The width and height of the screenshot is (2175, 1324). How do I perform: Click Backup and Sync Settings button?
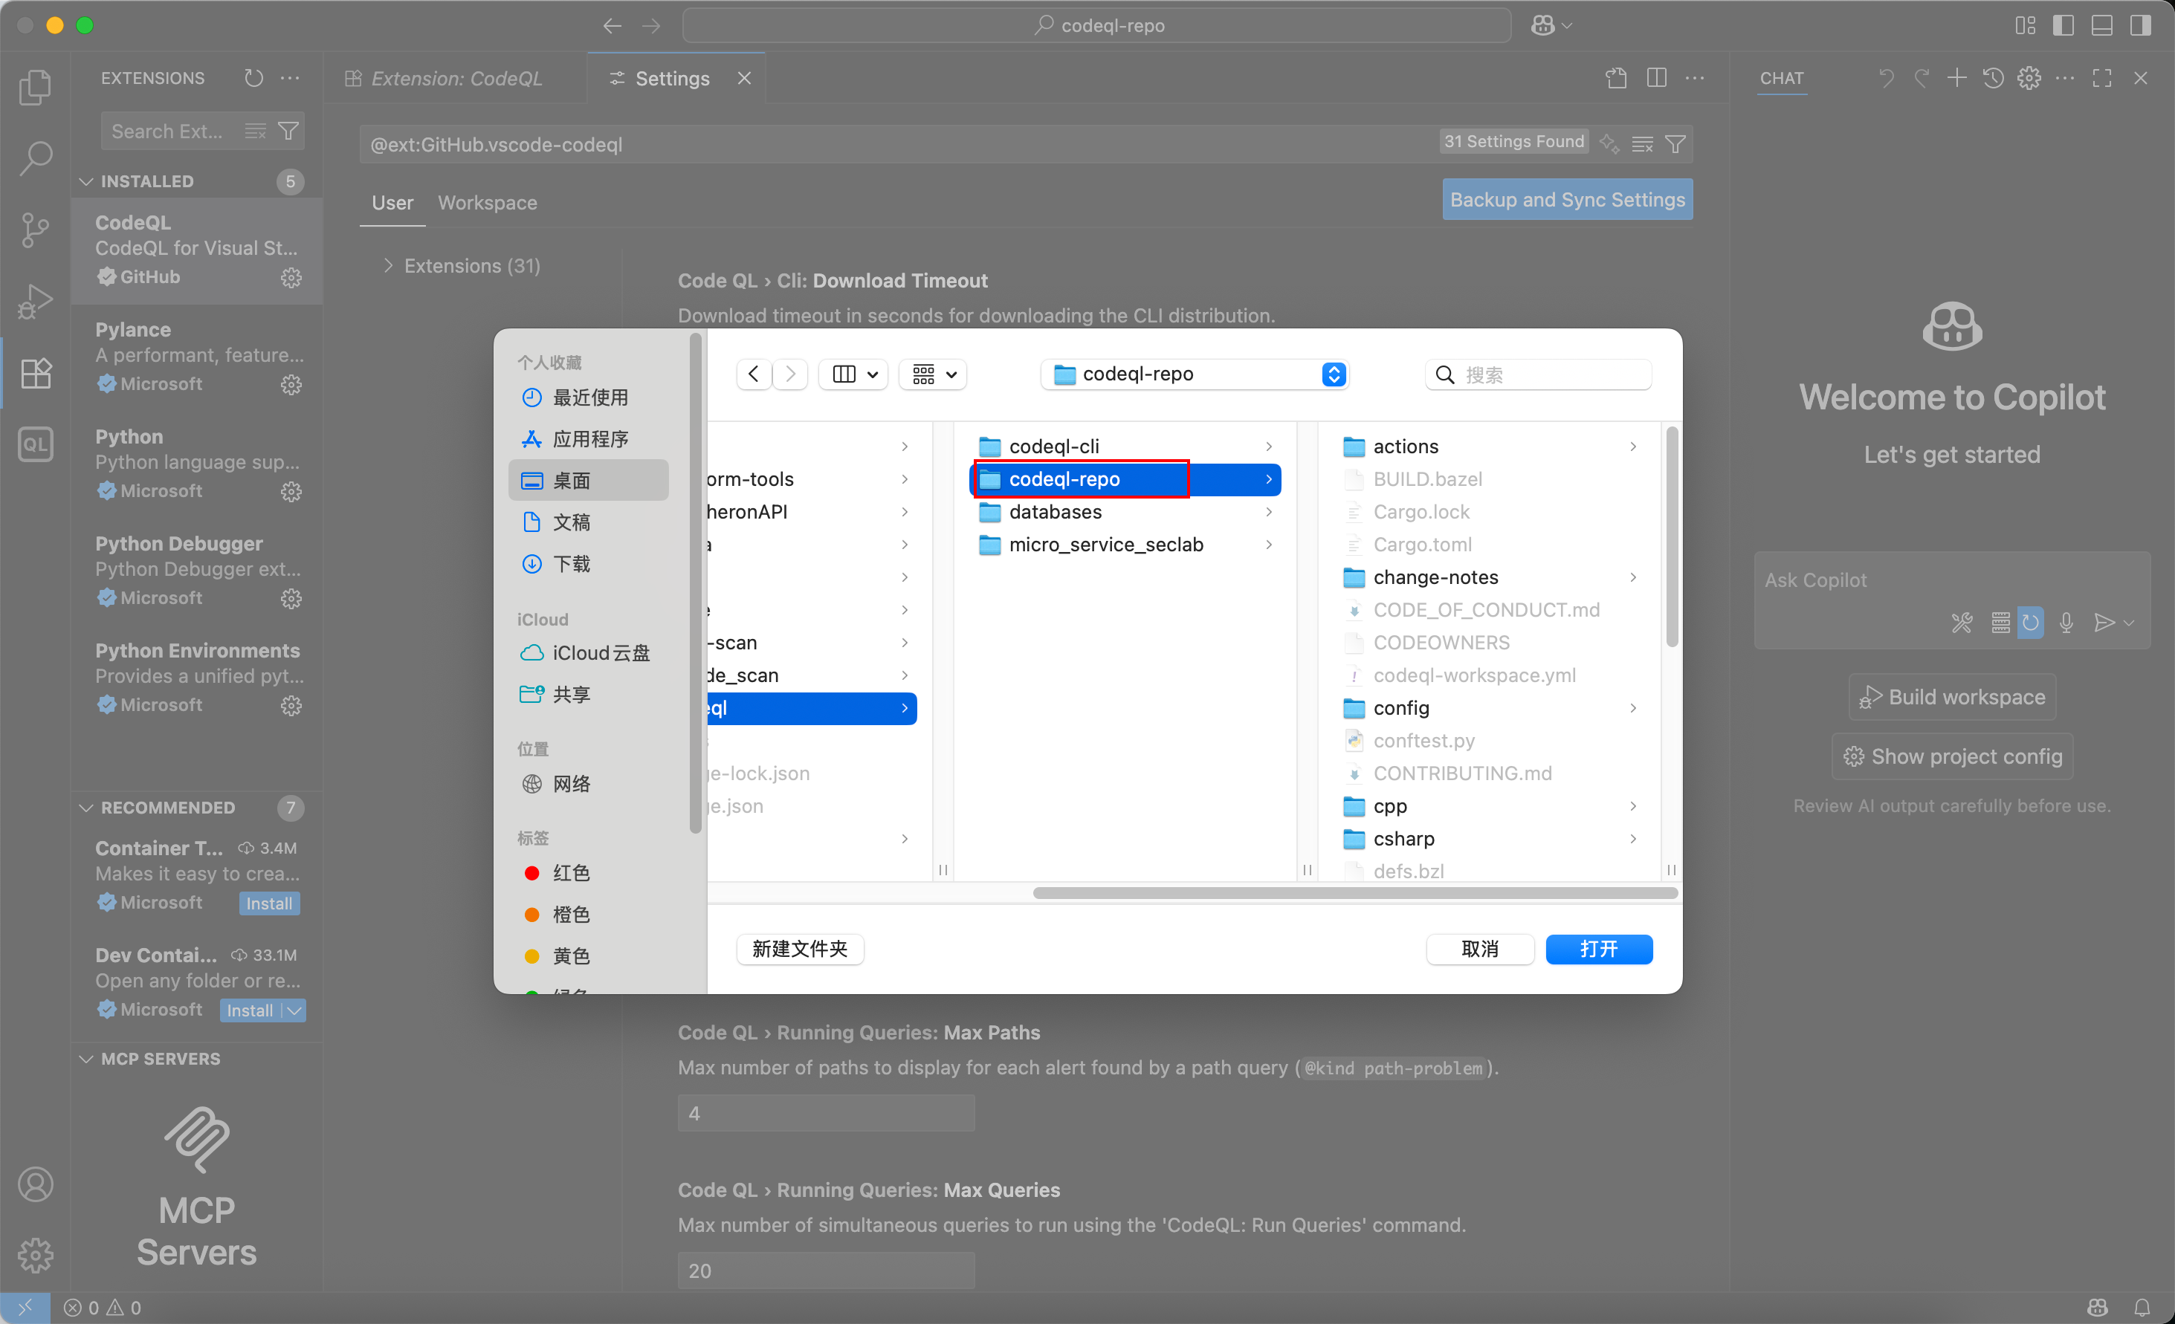click(1567, 199)
